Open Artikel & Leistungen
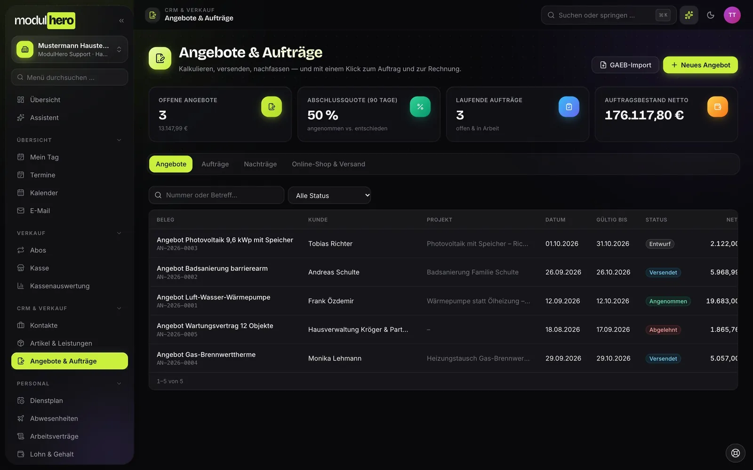Screen dimensions: 753x470 pos(70,343)
